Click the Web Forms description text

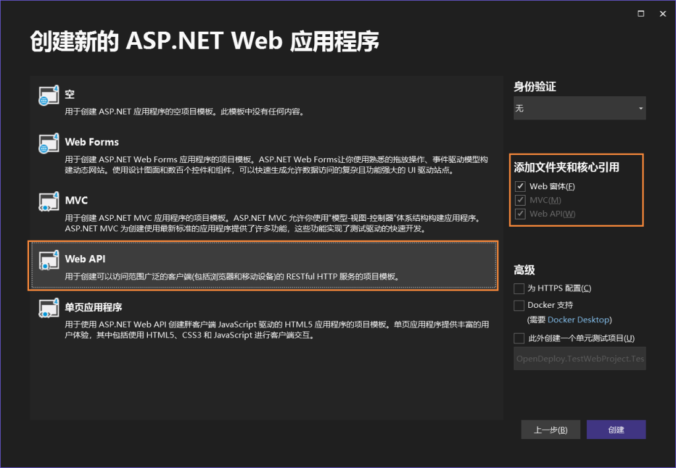(277, 165)
